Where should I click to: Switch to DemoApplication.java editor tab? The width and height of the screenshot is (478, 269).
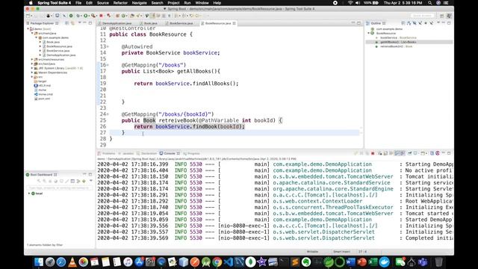click(117, 23)
